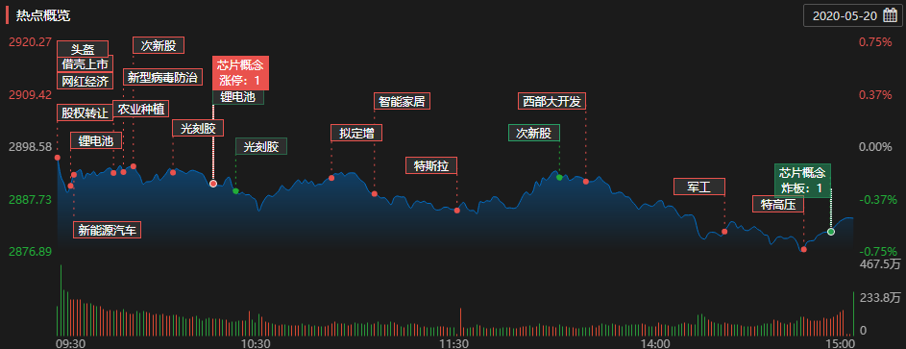The image size is (906, 349).
Task: Click the 2898.58 price axis value
Action: pyautogui.click(x=31, y=147)
